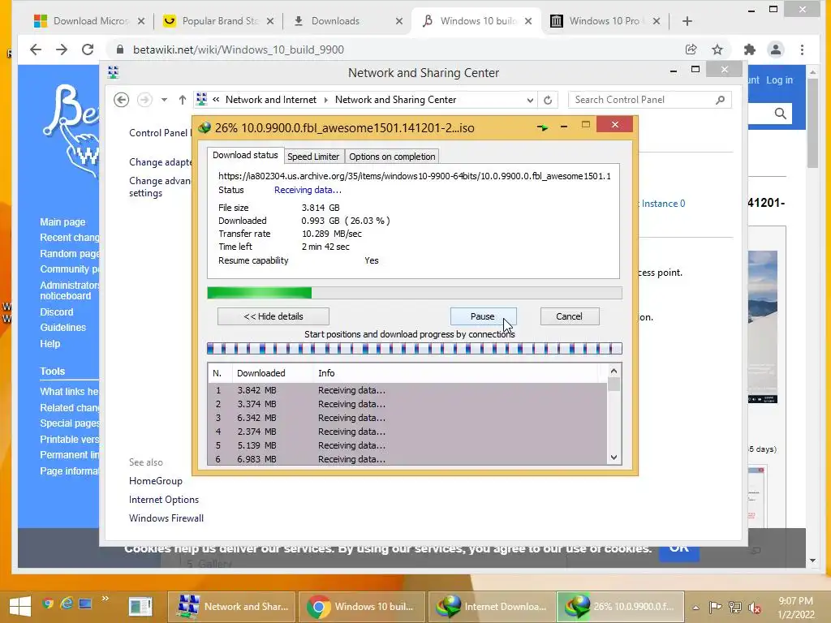Open the HomeGroup link
The height and width of the screenshot is (623, 831).
155,480
